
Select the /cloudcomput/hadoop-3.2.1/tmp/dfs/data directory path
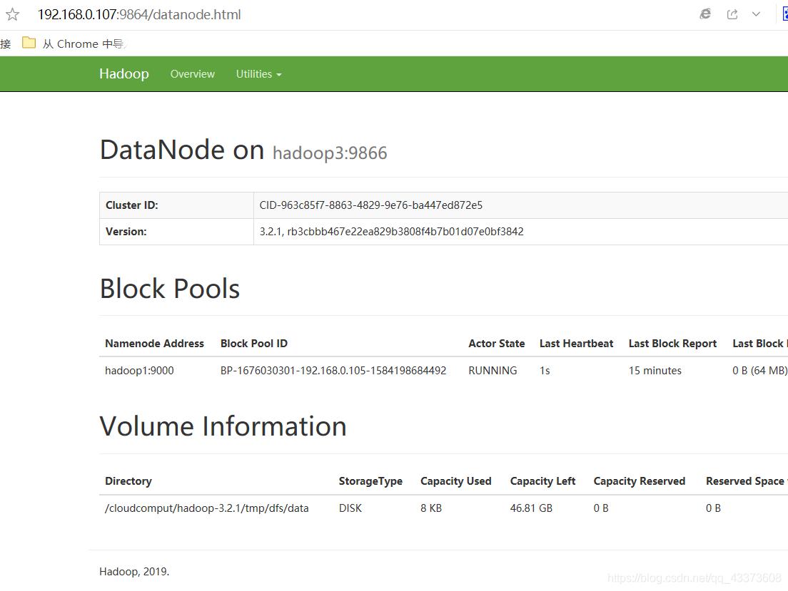(x=206, y=508)
